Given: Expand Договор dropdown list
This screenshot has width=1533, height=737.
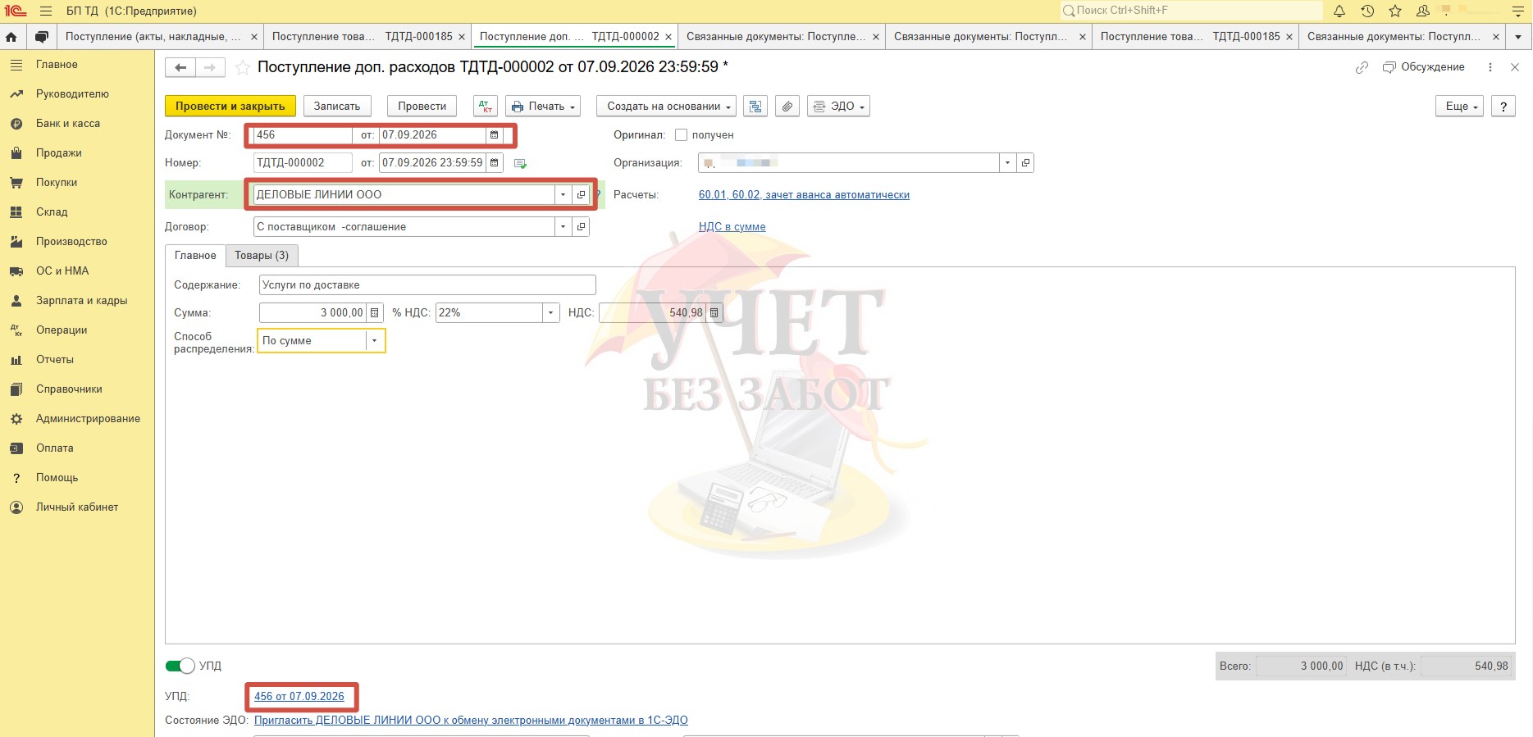Looking at the screenshot, I should pos(563,227).
